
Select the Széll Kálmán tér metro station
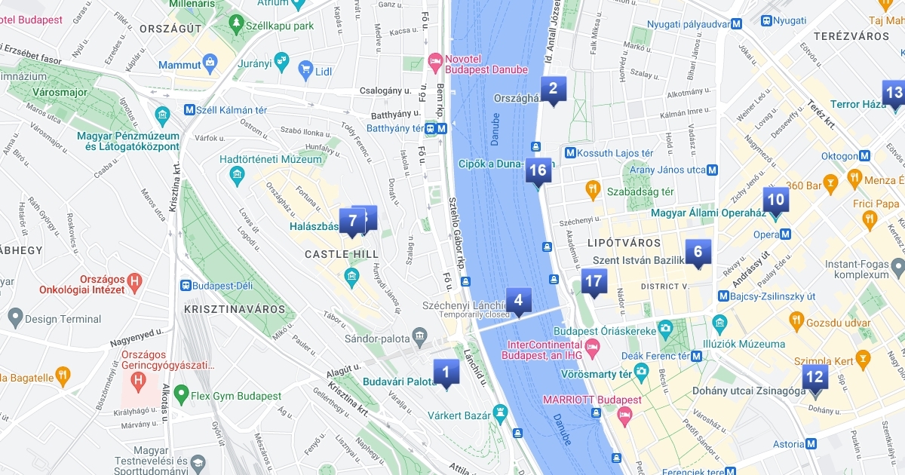[x=225, y=110]
